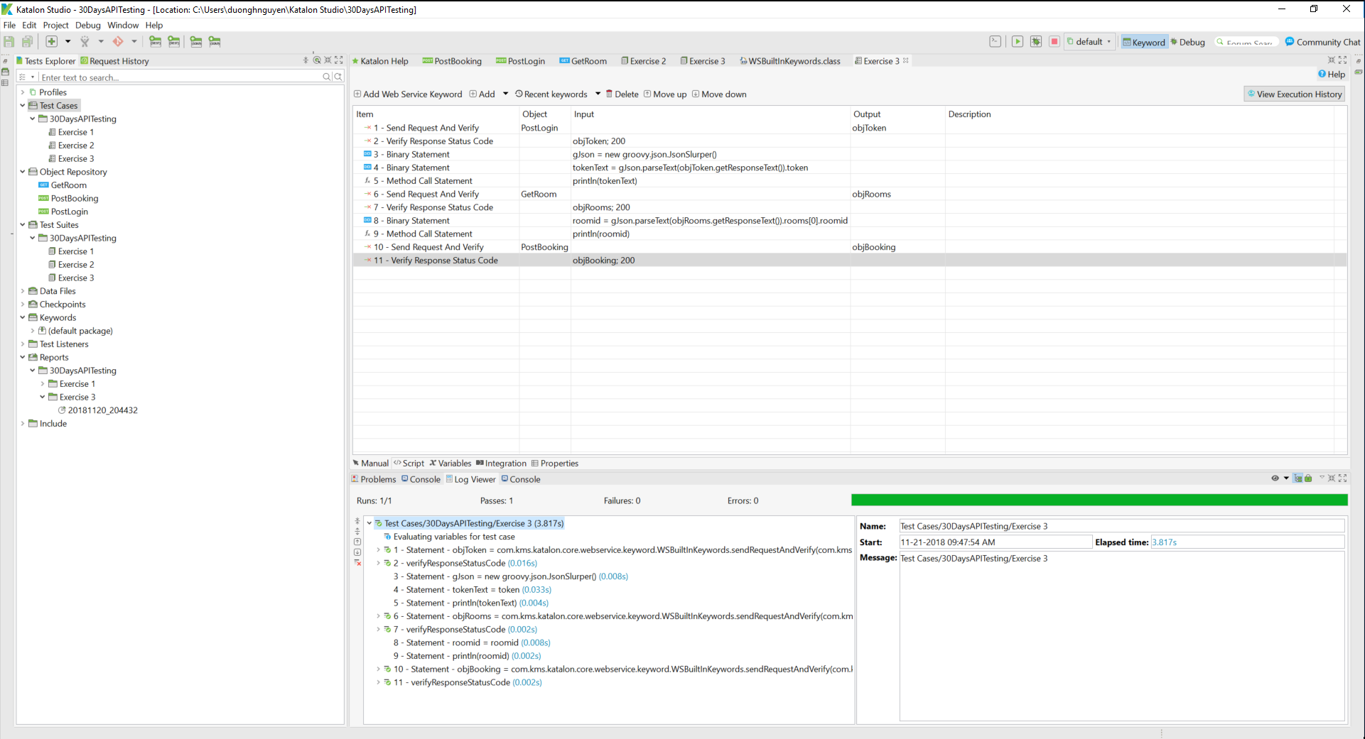Click the Tests Explorer search text field

tap(180, 77)
